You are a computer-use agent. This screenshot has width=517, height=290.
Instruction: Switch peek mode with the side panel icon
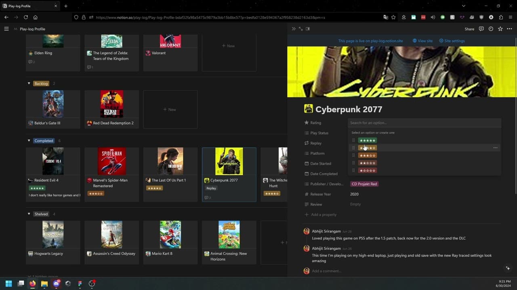coord(308,29)
